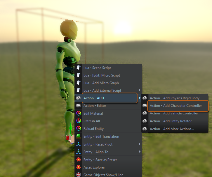212x177 pixels.
Task: Click the gear icon beside Action - ADD
Action: [79, 98]
